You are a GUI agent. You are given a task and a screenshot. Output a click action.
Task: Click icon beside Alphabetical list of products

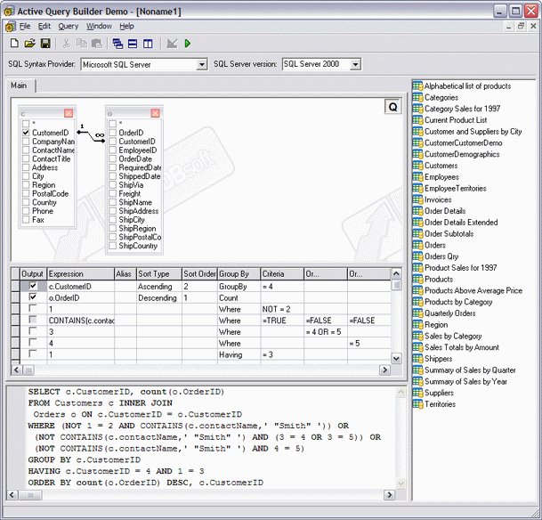417,85
